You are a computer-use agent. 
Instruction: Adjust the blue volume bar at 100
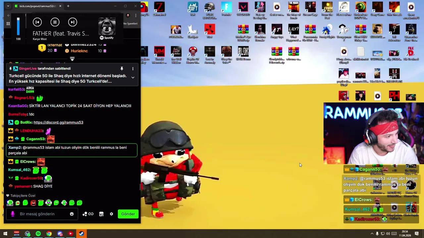[x=18, y=26]
